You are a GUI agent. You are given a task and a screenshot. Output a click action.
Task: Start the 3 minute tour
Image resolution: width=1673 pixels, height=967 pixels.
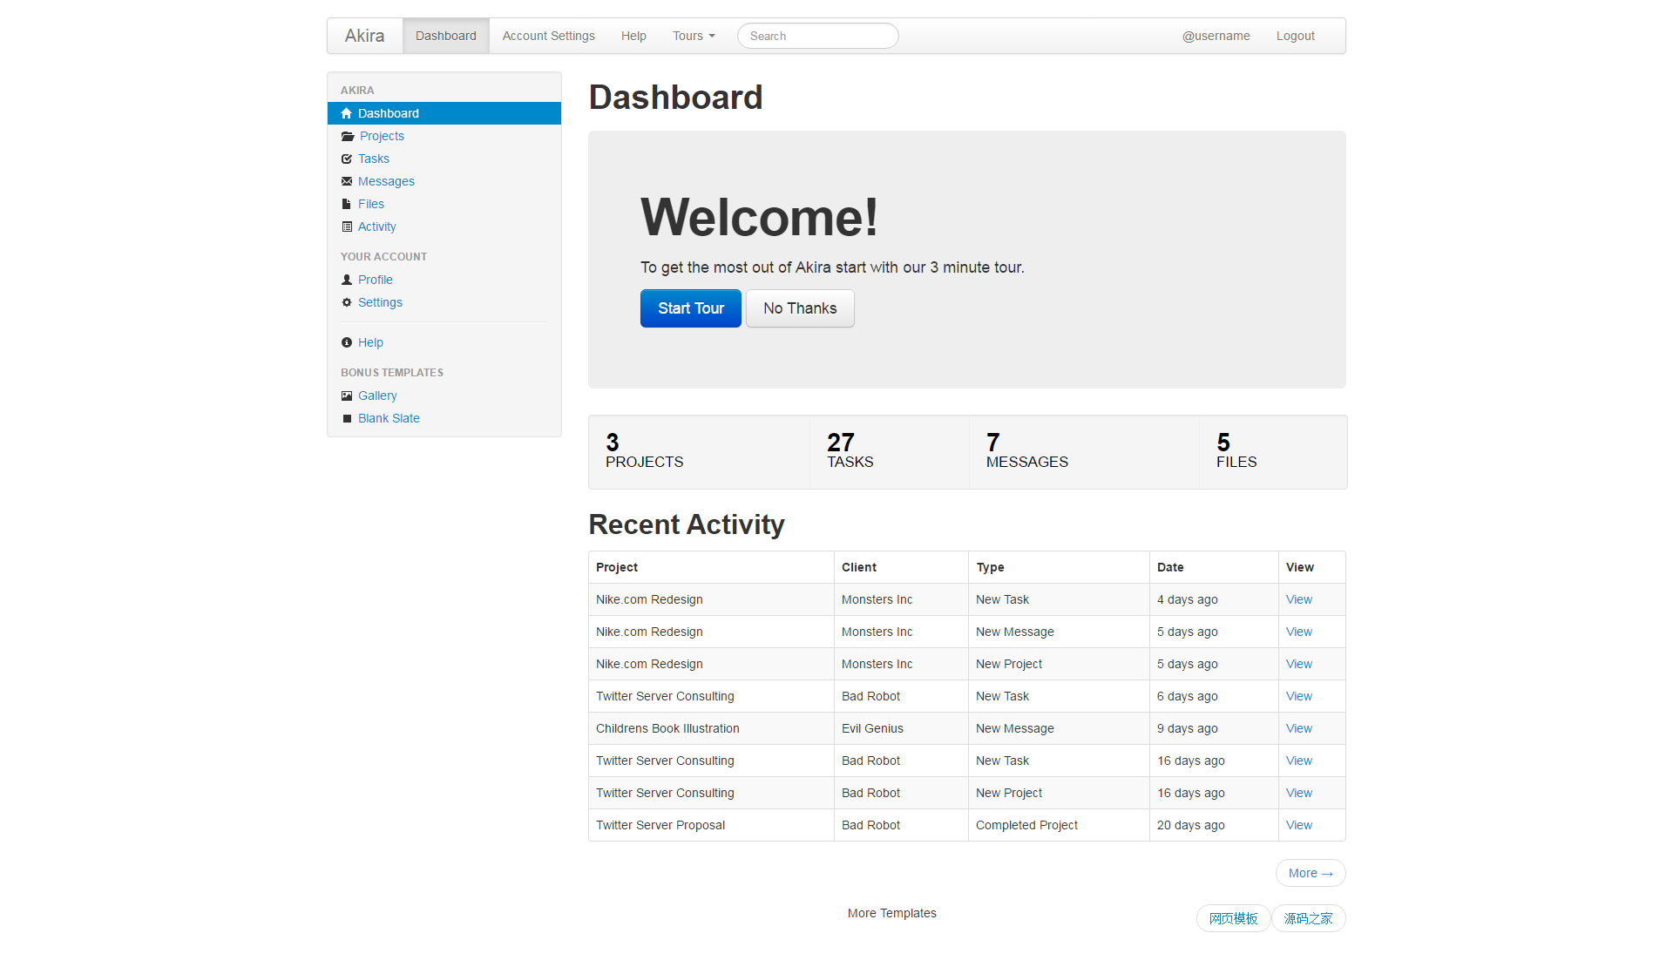(691, 308)
